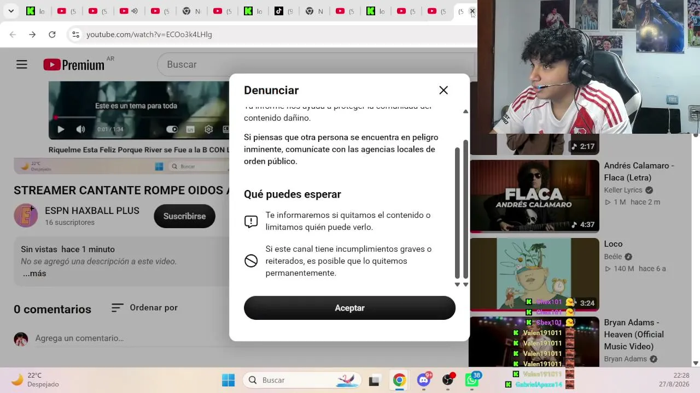Open 'Bryan Adams - Heaven (Official Music Video)' title
The height and width of the screenshot is (393, 700).
pyautogui.click(x=634, y=334)
